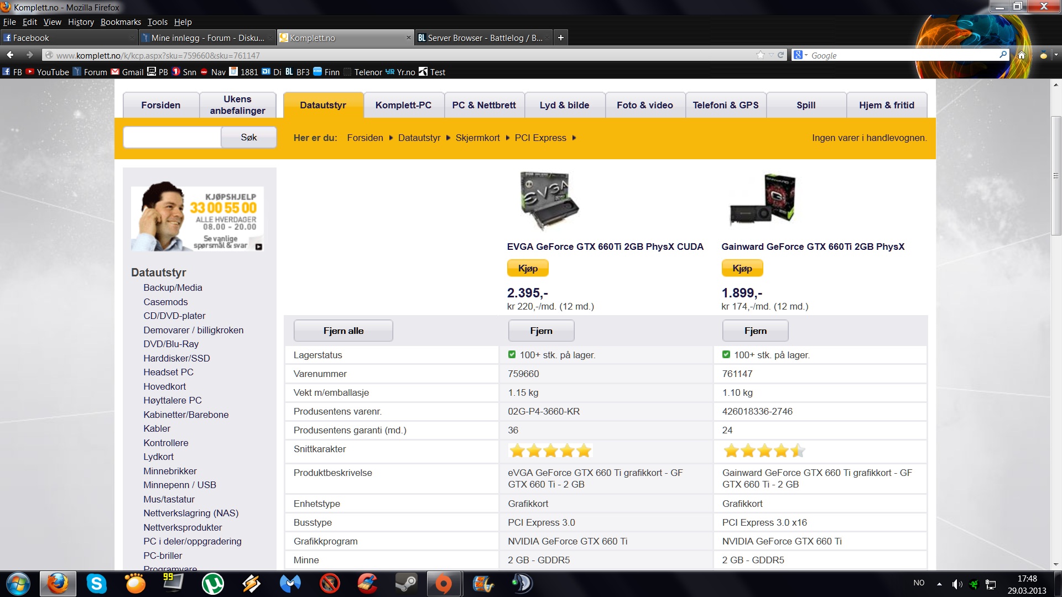Switch to the Mine innlegg Forum tab
This screenshot has width=1062, height=597.
pyautogui.click(x=207, y=38)
